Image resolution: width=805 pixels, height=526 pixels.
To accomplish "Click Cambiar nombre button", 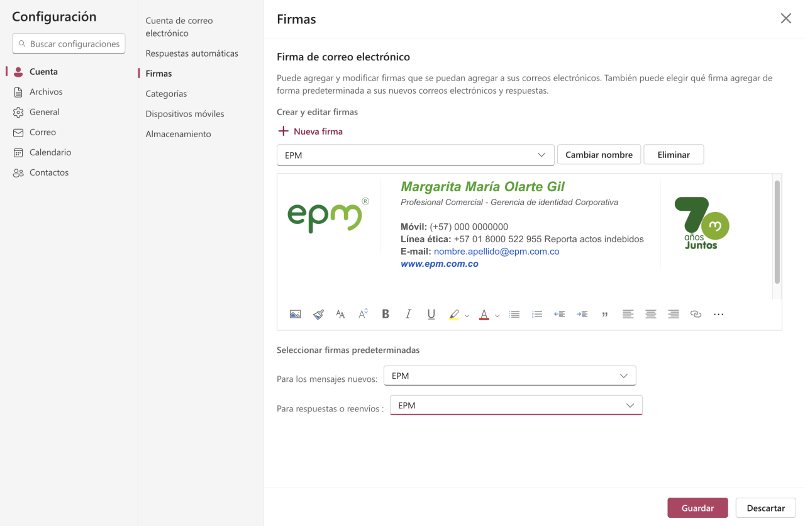I will [x=599, y=155].
